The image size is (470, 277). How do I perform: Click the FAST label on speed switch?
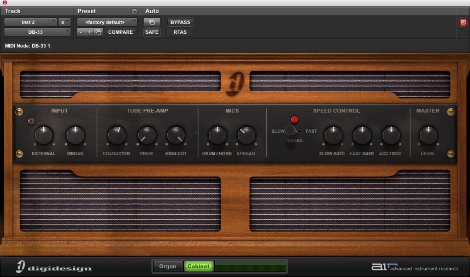click(311, 131)
